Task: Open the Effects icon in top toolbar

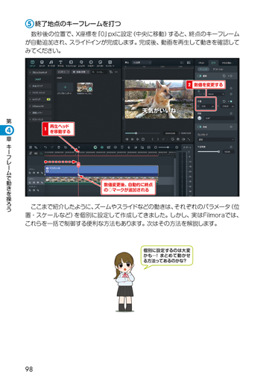Action: (81, 62)
